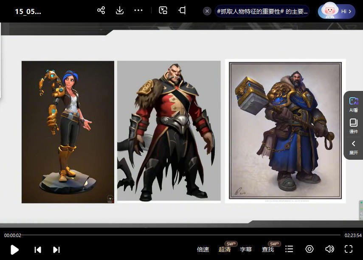Open the 课件 courseware panel
The height and width of the screenshot is (260, 363).
[353, 126]
